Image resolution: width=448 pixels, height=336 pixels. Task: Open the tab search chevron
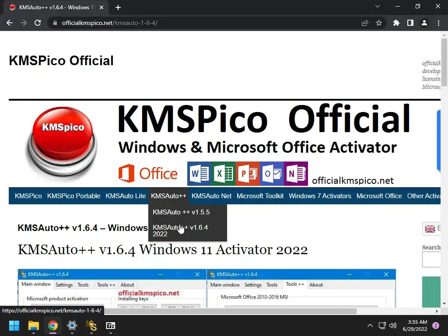(378, 6)
